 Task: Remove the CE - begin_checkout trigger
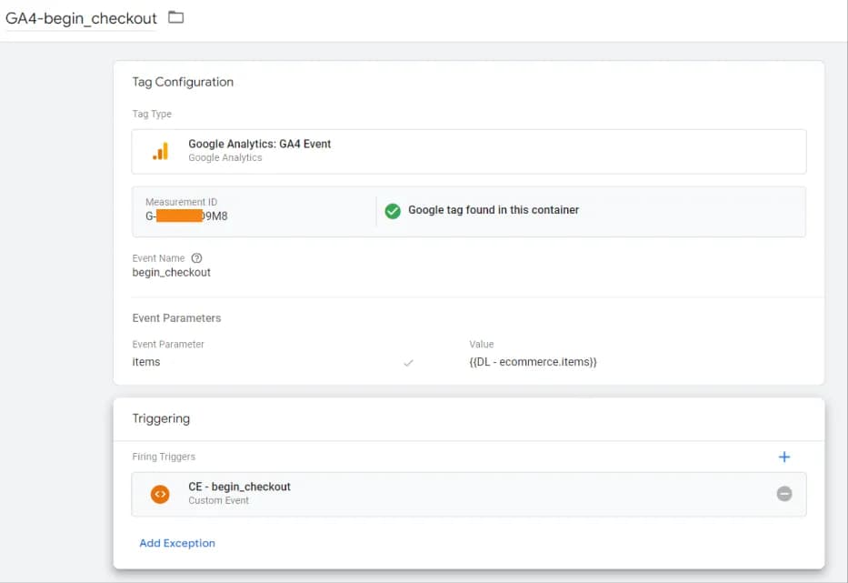784,494
